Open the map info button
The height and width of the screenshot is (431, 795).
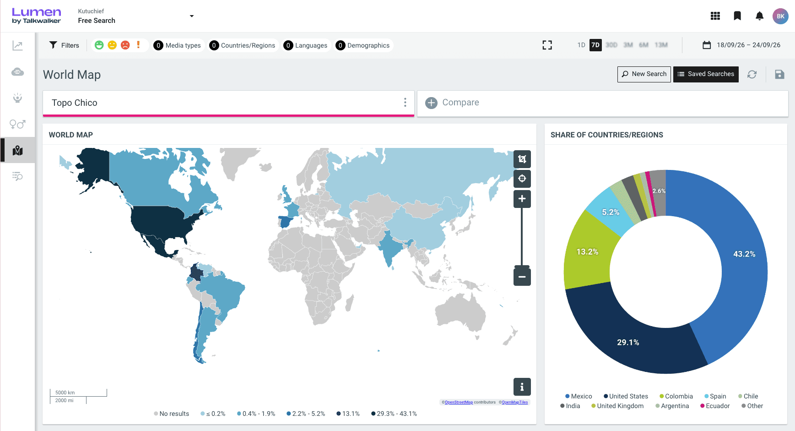[x=522, y=387]
